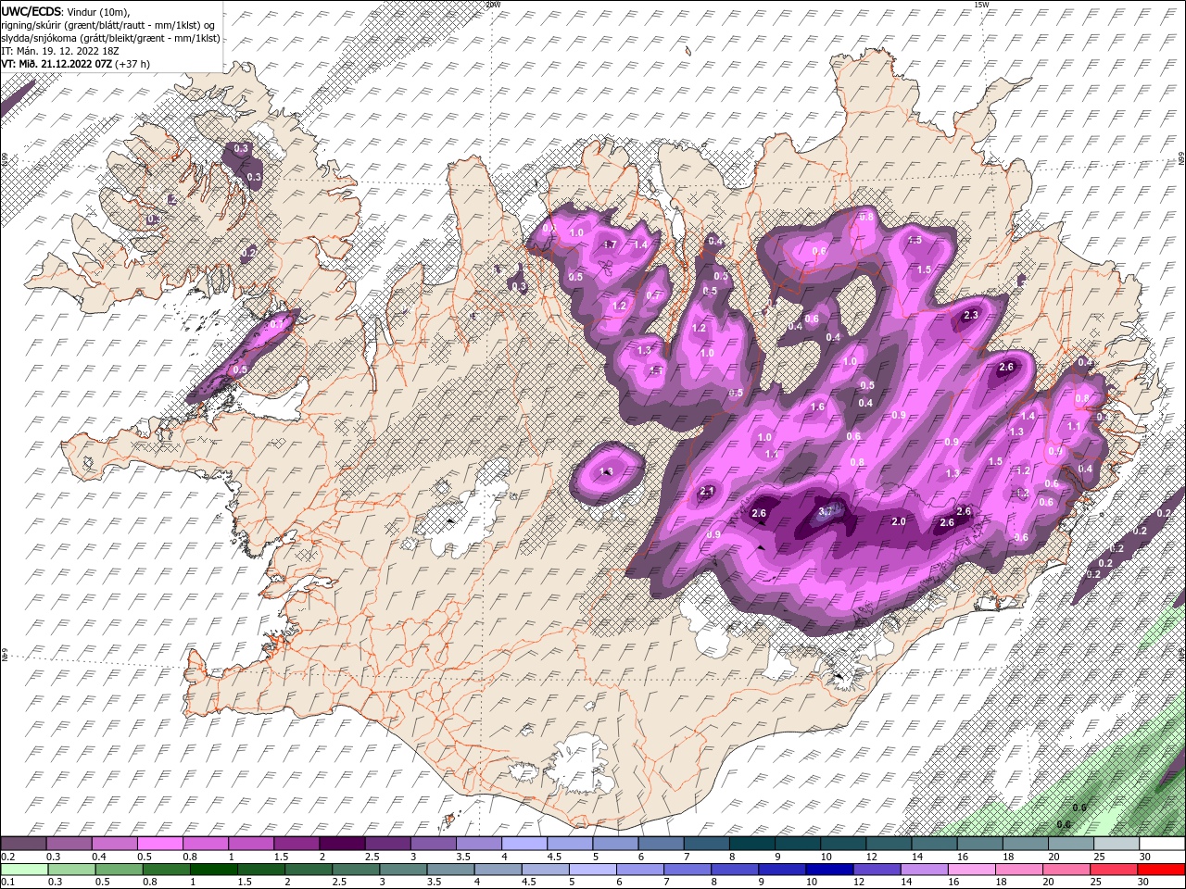Click the 2.0 snowfall value on the map

(898, 521)
